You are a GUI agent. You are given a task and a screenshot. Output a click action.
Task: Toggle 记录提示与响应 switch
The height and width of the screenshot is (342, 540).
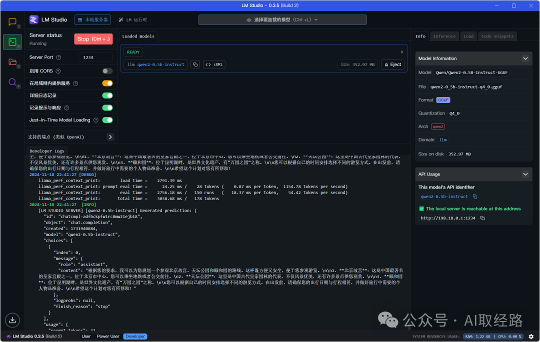107,108
